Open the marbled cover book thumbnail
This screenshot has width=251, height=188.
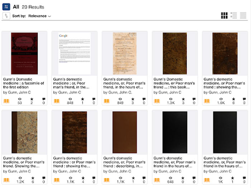pyautogui.click(x=24, y=132)
